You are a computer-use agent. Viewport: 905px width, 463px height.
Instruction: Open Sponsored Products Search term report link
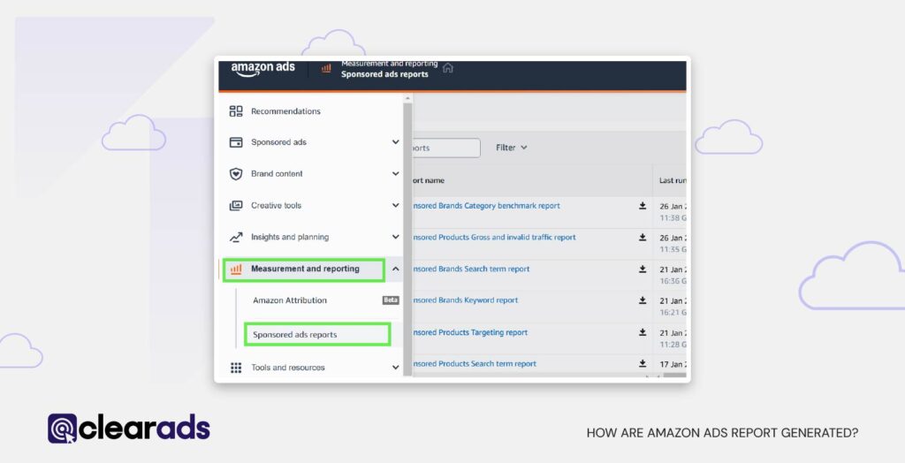coord(474,364)
